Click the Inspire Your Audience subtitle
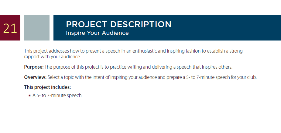281x133 pixels. (97, 33)
